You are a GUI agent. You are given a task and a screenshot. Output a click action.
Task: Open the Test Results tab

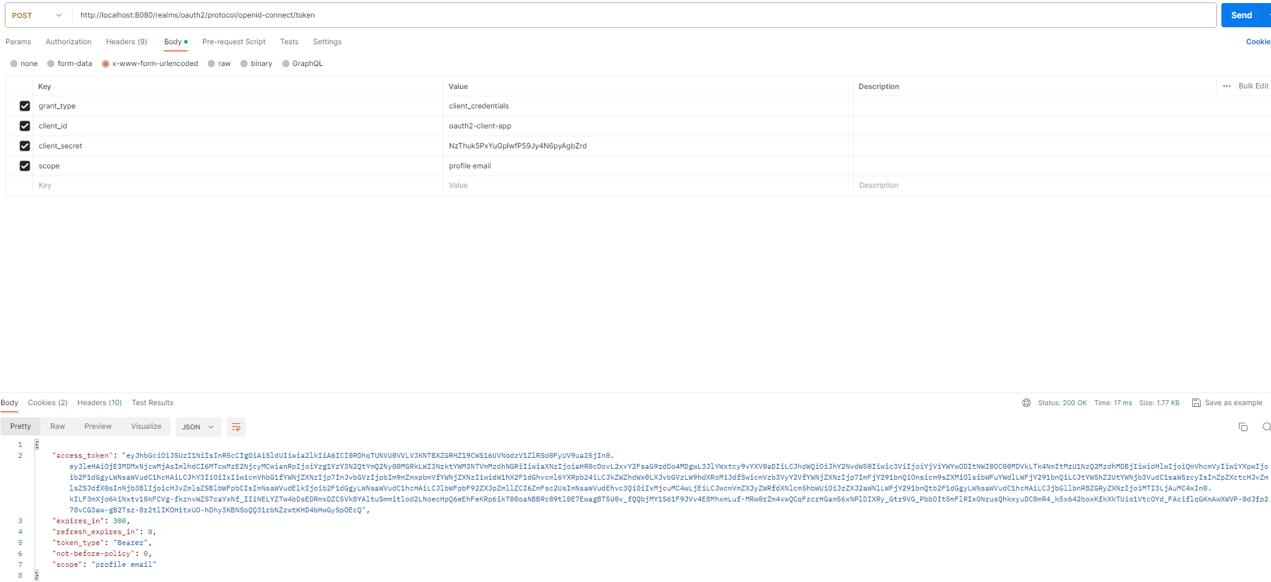[153, 403]
